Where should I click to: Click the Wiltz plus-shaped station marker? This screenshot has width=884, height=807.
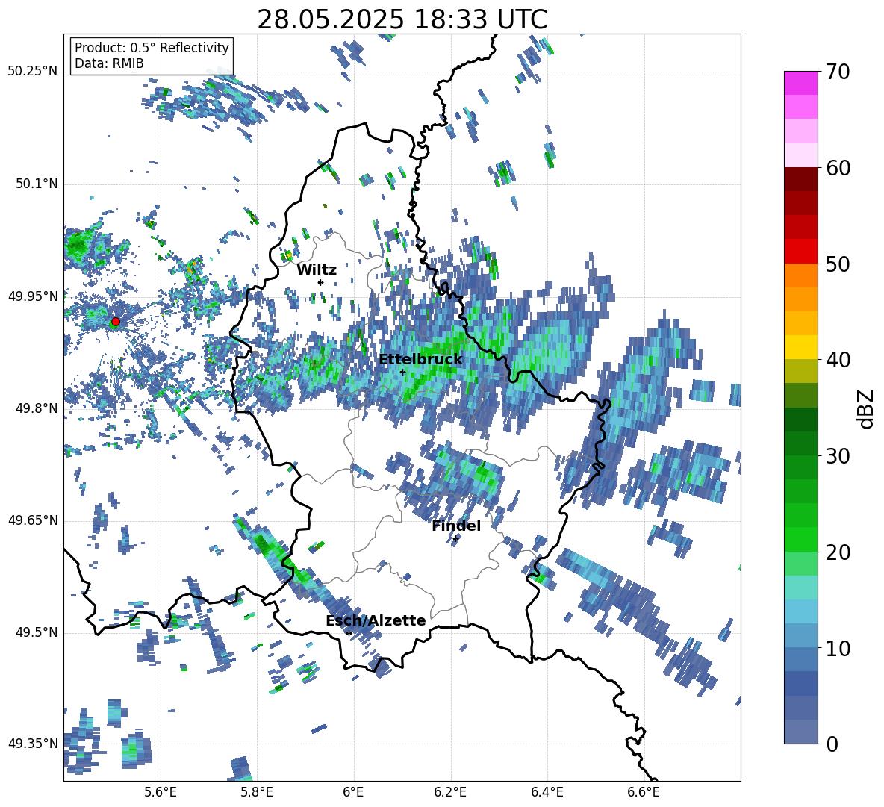point(321,282)
